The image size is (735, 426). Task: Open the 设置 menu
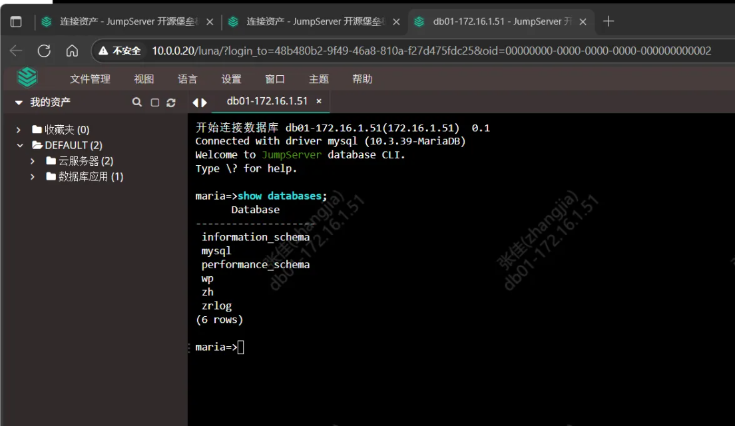(231, 79)
